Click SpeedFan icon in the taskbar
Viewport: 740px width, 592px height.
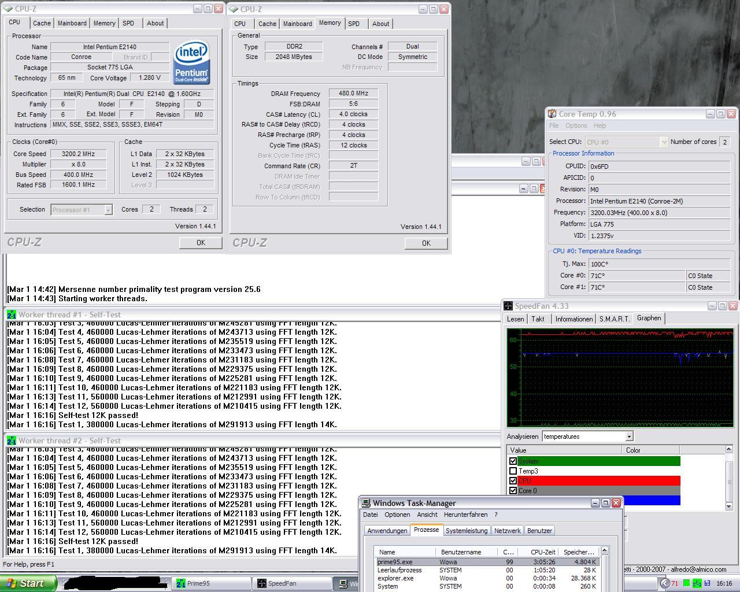(x=262, y=583)
